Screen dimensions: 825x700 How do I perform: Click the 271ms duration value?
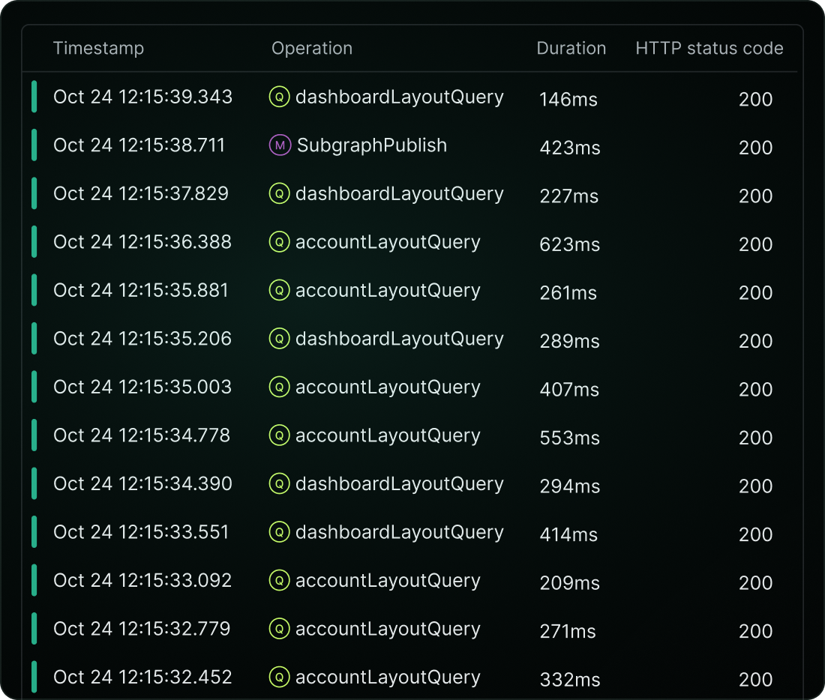point(568,632)
